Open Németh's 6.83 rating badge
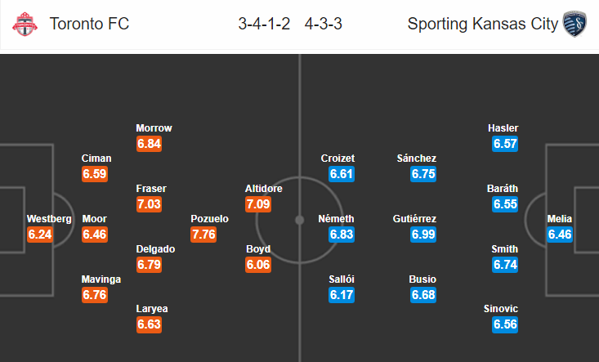 [342, 234]
